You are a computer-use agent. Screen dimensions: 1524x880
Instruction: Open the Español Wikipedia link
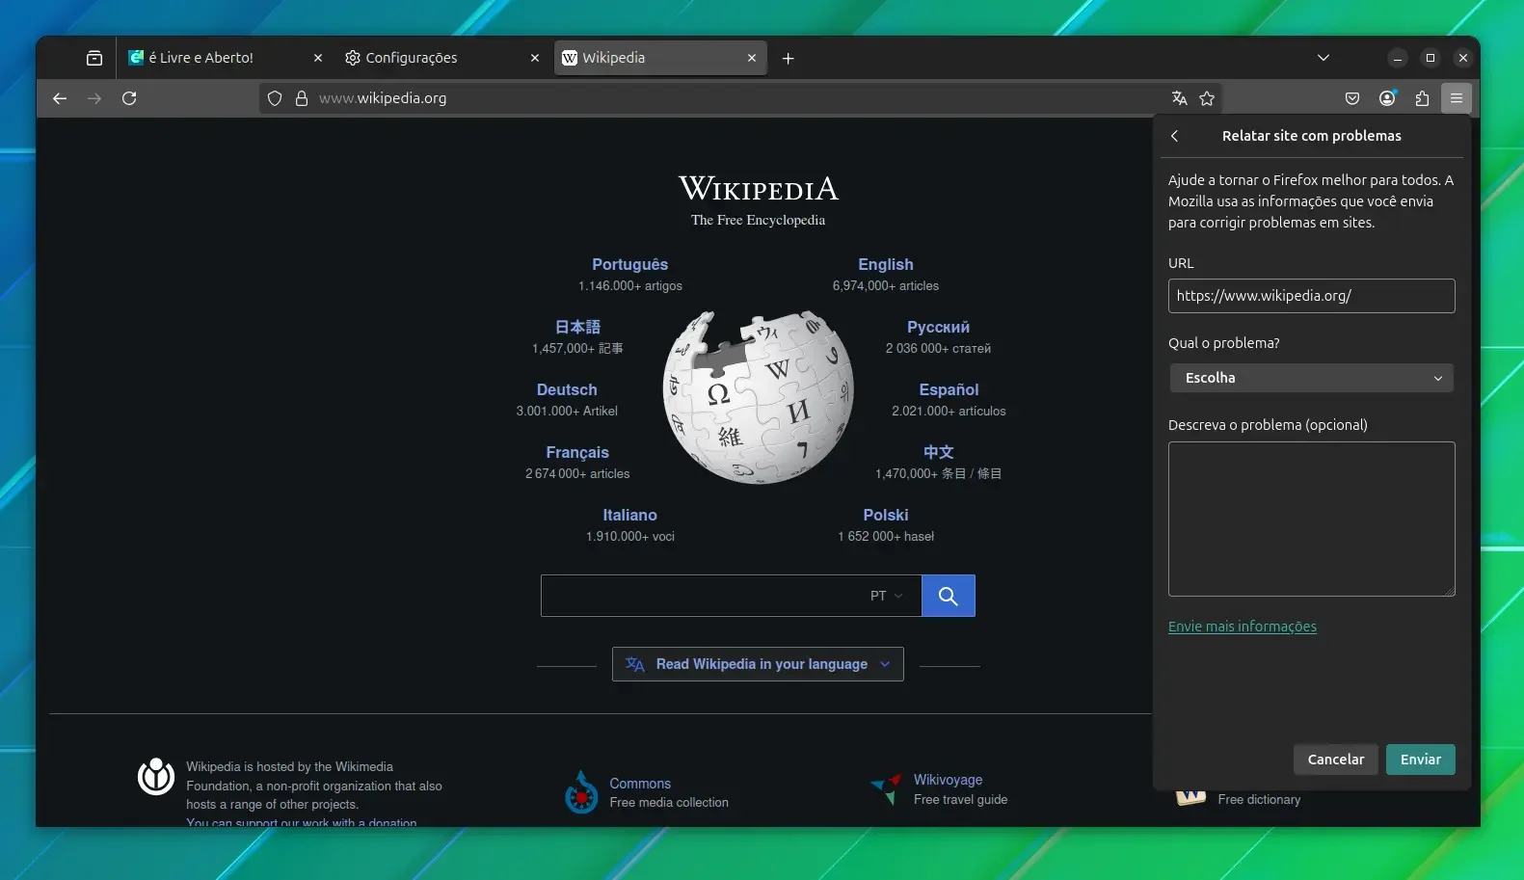pos(949,389)
